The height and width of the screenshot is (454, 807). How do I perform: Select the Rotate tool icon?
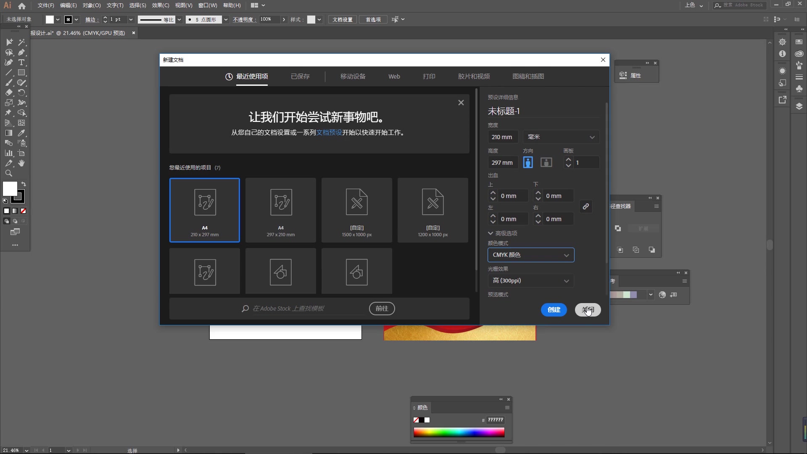(22, 92)
